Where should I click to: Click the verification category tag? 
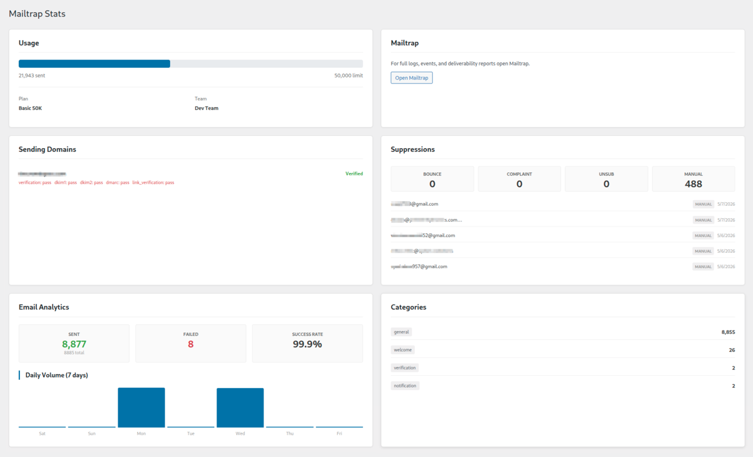(x=405, y=368)
